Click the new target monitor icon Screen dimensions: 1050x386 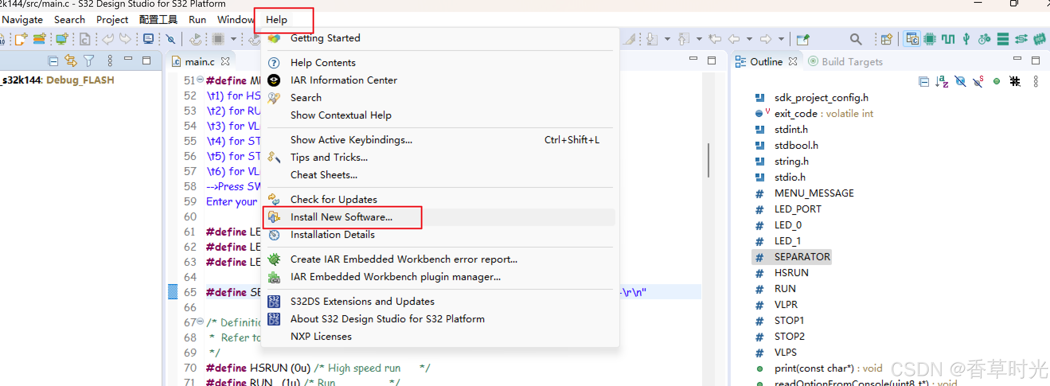point(62,39)
